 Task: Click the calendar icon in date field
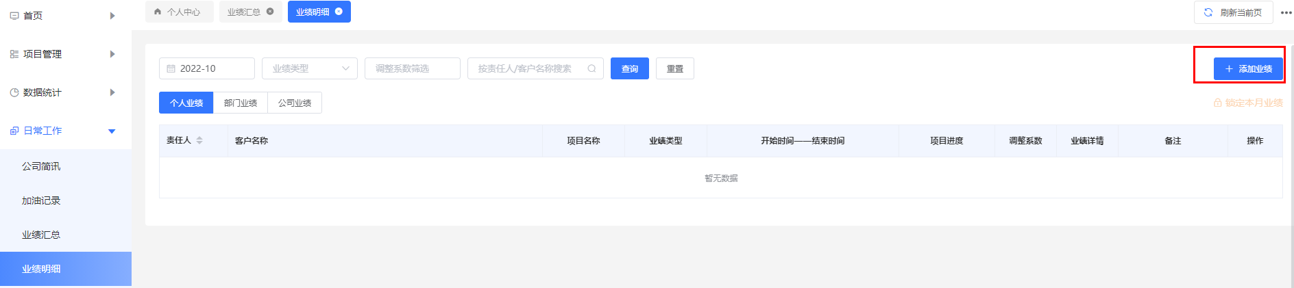pos(171,68)
